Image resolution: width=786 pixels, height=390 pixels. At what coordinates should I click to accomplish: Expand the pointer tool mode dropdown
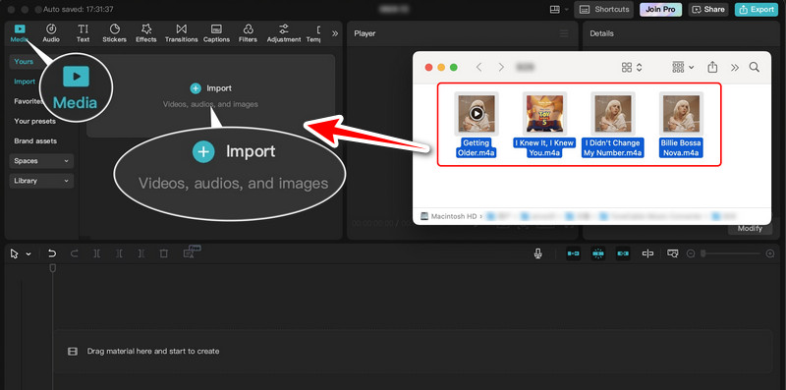(x=28, y=254)
